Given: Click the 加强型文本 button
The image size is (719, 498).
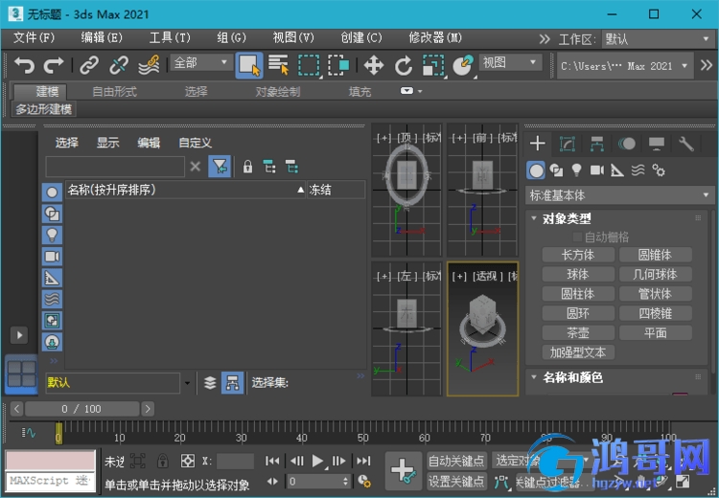Looking at the screenshot, I should [578, 352].
